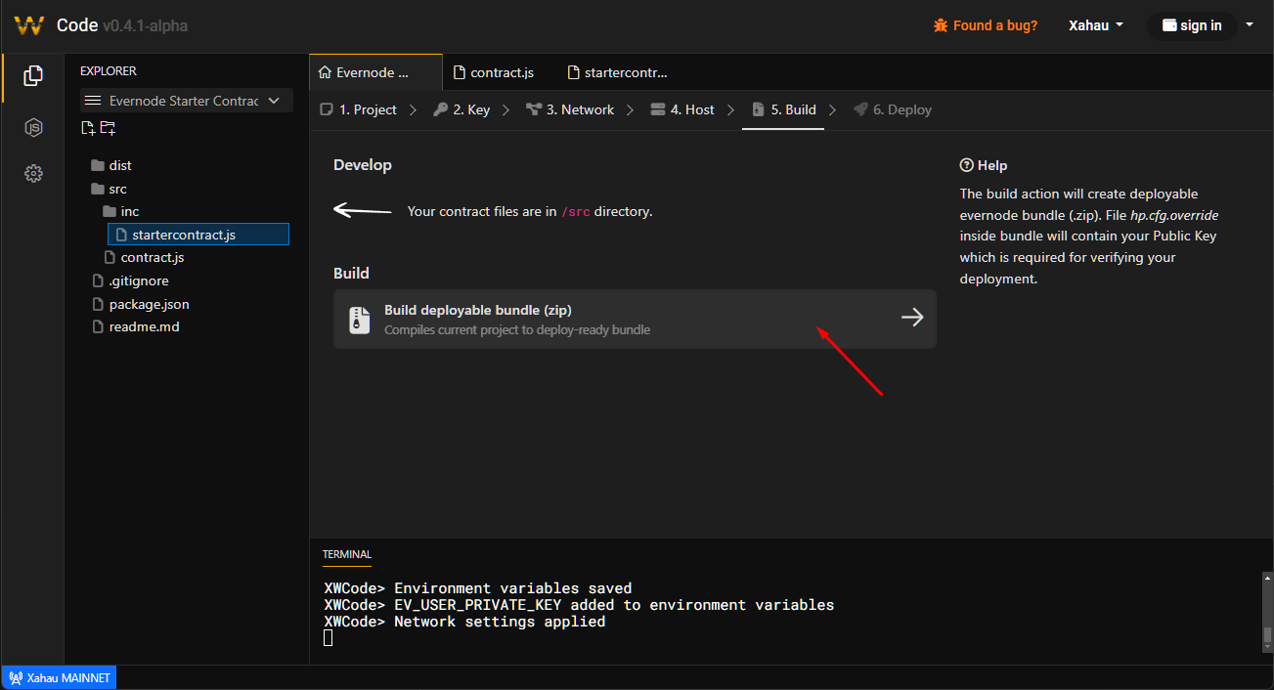1274x690 pixels.
Task: Open the Settings gear in sidebar
Action: click(x=32, y=174)
